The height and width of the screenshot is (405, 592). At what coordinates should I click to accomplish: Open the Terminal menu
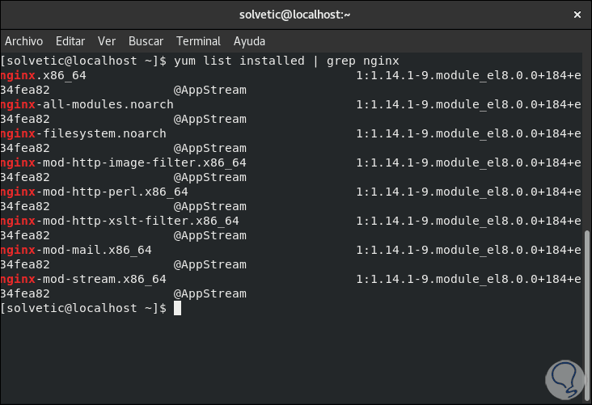pos(198,41)
